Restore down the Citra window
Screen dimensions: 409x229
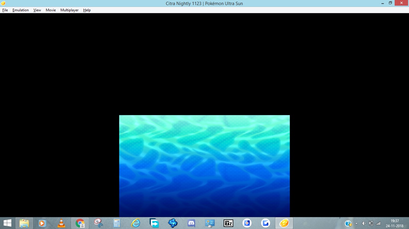pyautogui.click(x=391, y=3)
